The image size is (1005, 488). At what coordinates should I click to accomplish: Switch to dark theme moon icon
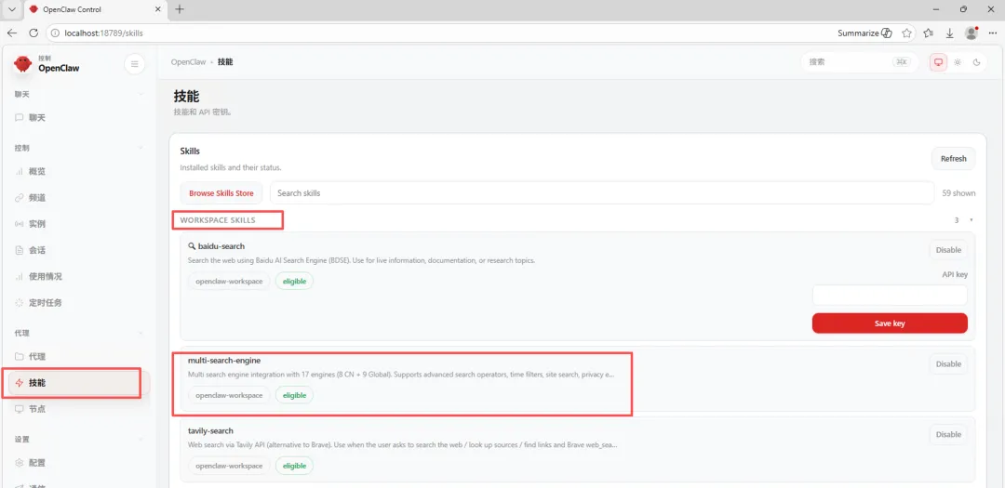point(977,62)
